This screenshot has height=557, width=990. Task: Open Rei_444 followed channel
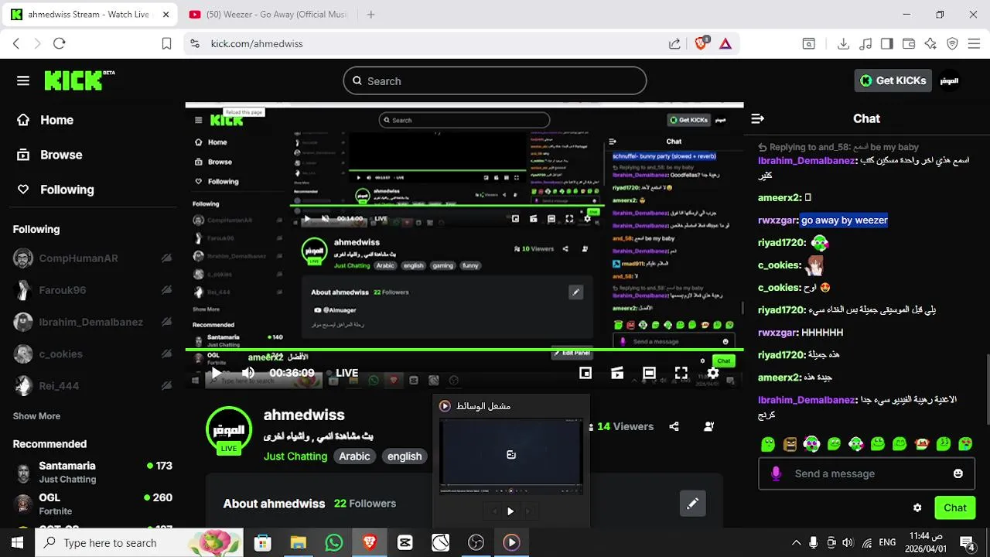pyautogui.click(x=91, y=385)
